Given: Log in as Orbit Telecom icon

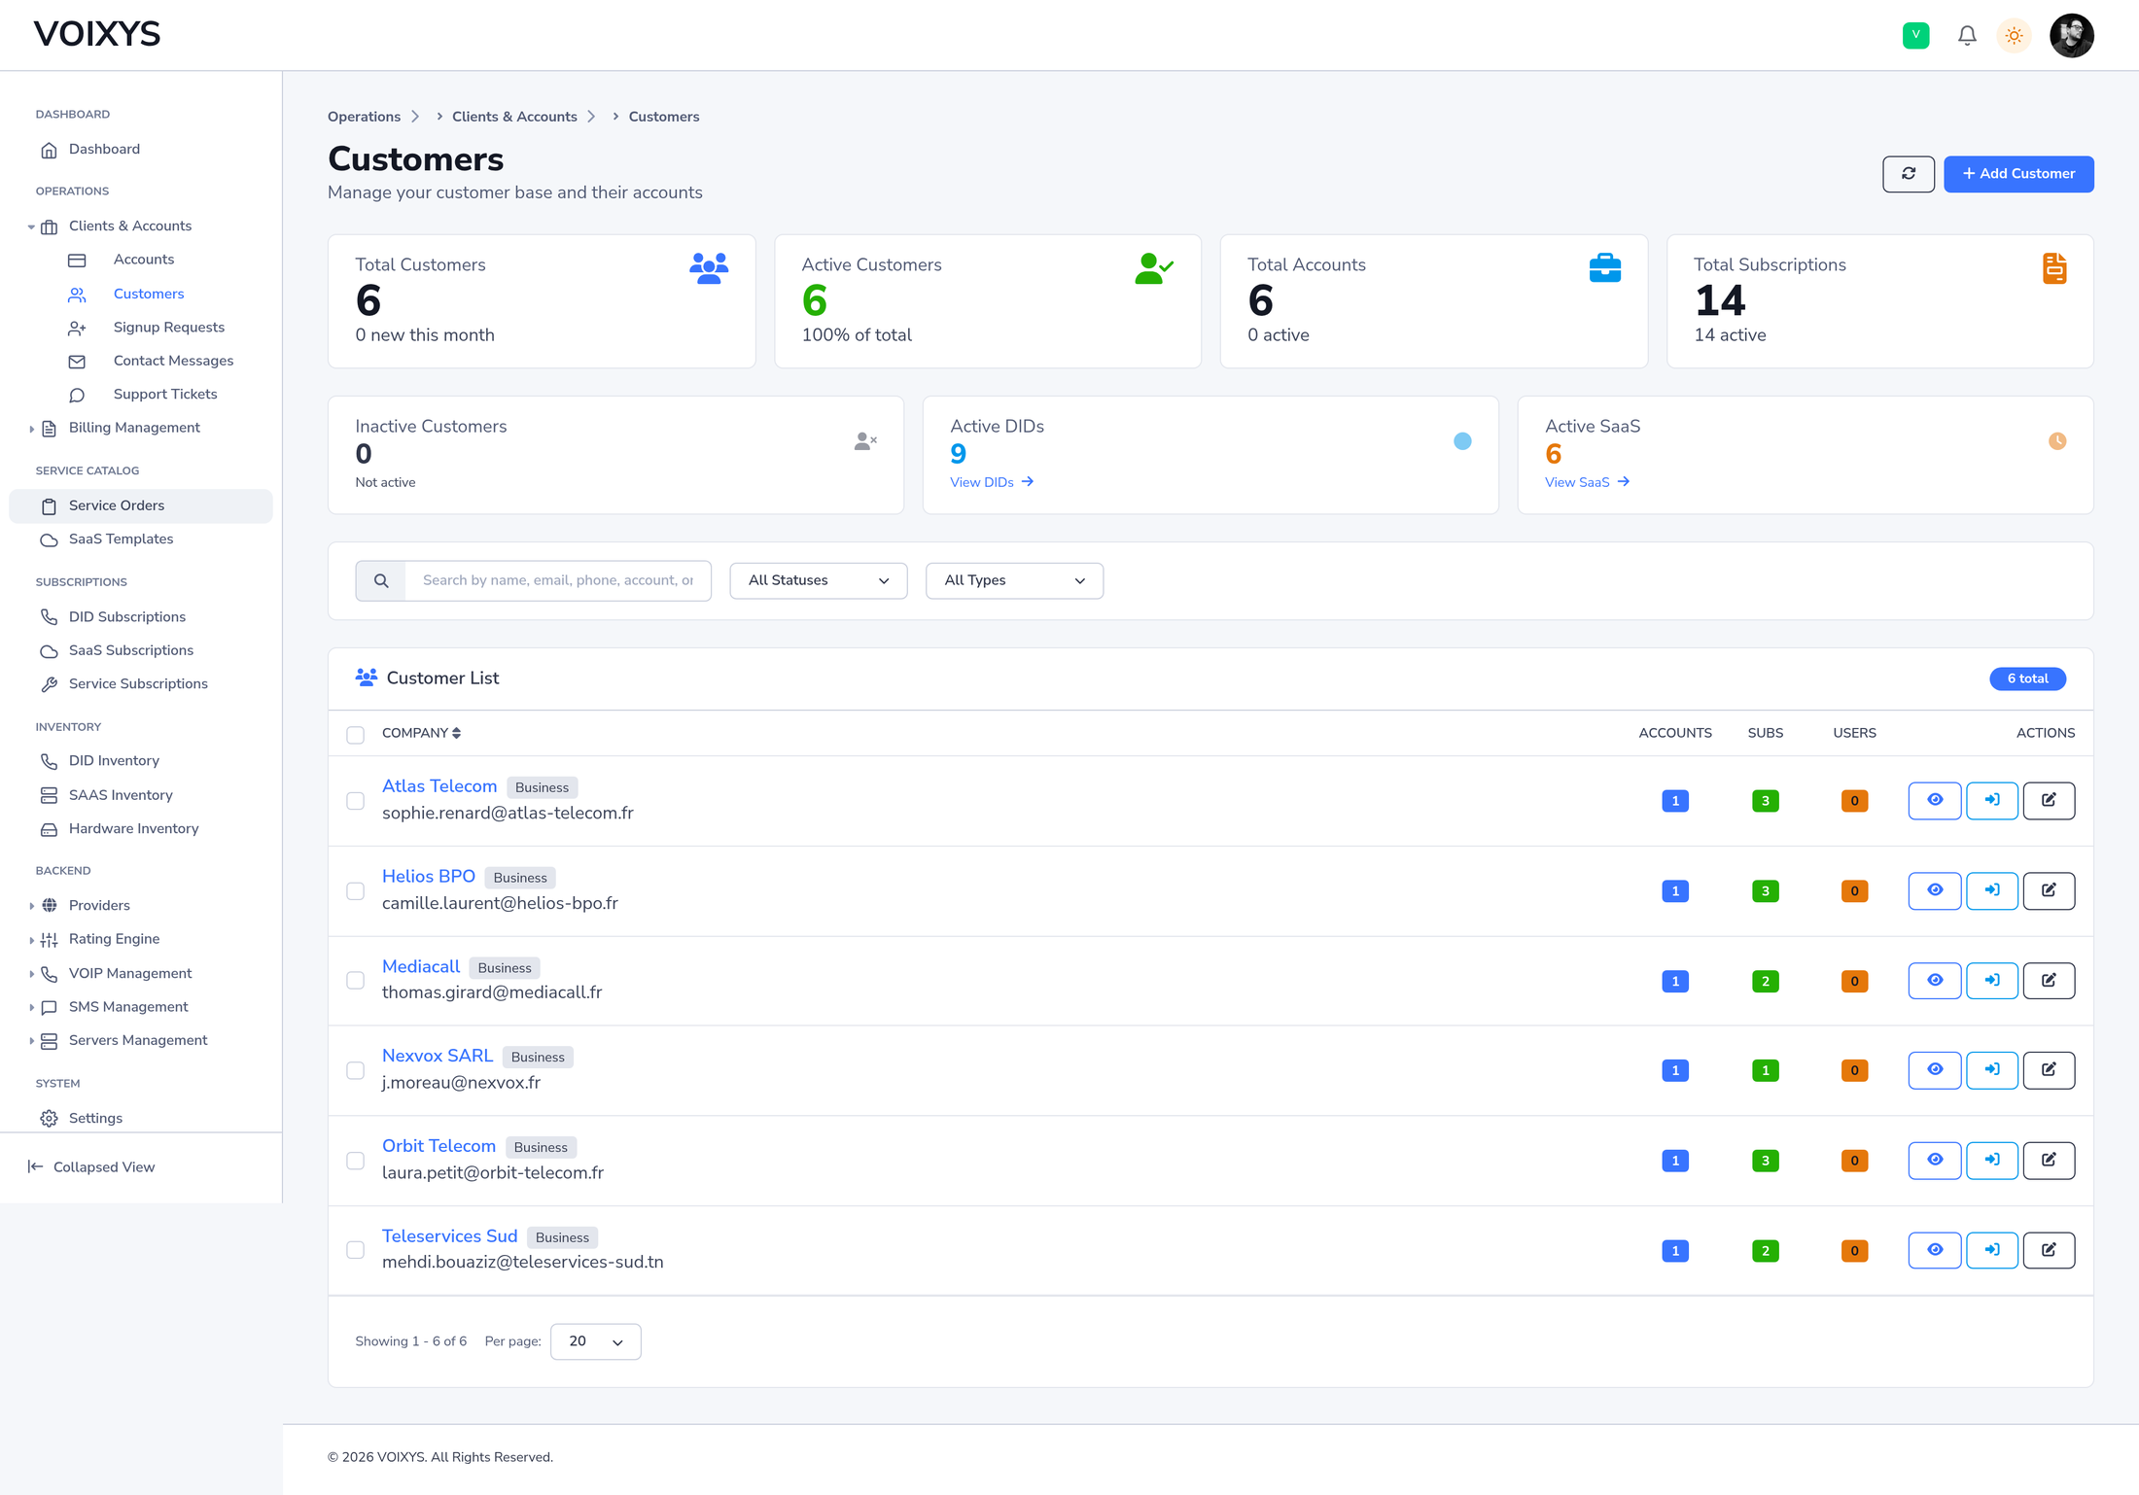Looking at the screenshot, I should [x=1992, y=1161].
